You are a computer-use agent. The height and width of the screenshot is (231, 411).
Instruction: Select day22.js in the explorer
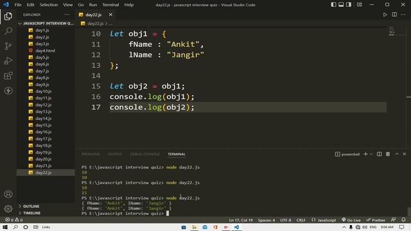click(x=46, y=173)
